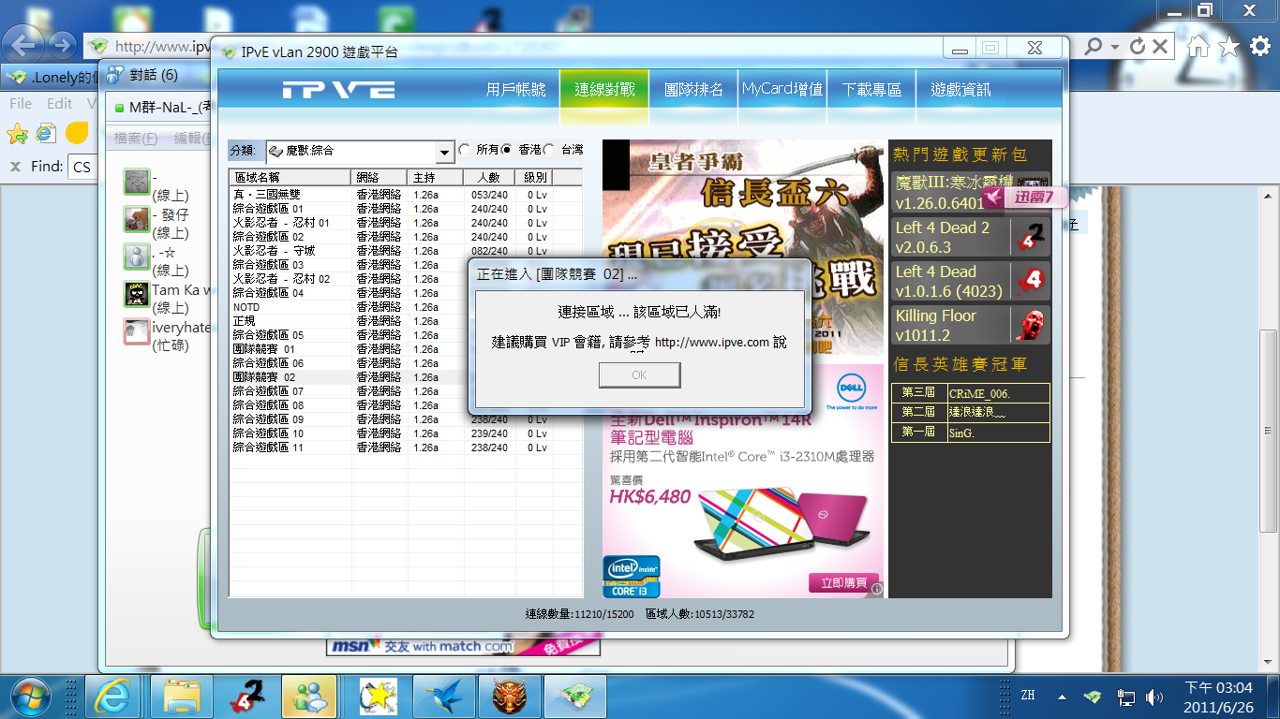Screen dimensions: 1280x719
Task: Expand the 分類 category dropdown
Action: click(444, 152)
